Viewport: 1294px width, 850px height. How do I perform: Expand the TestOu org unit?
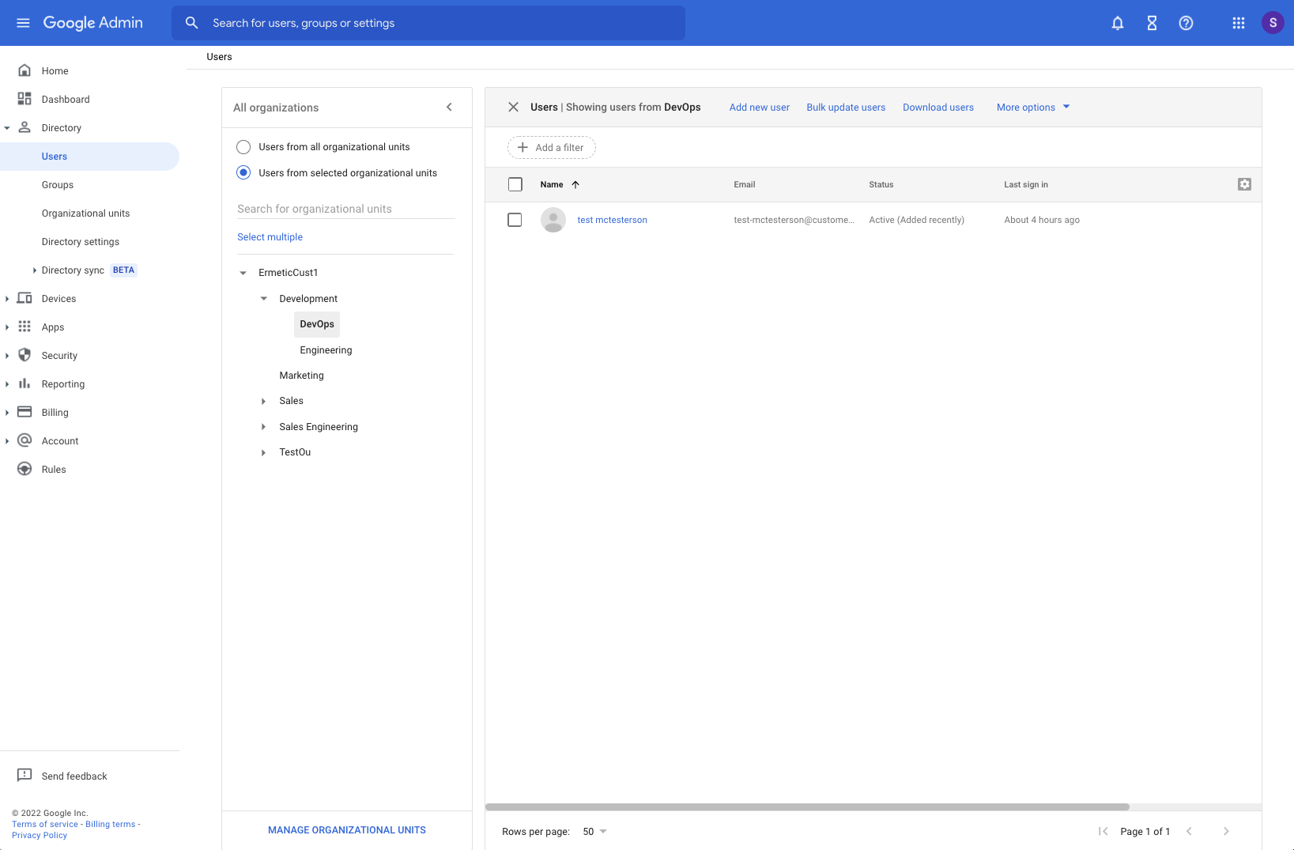264,452
